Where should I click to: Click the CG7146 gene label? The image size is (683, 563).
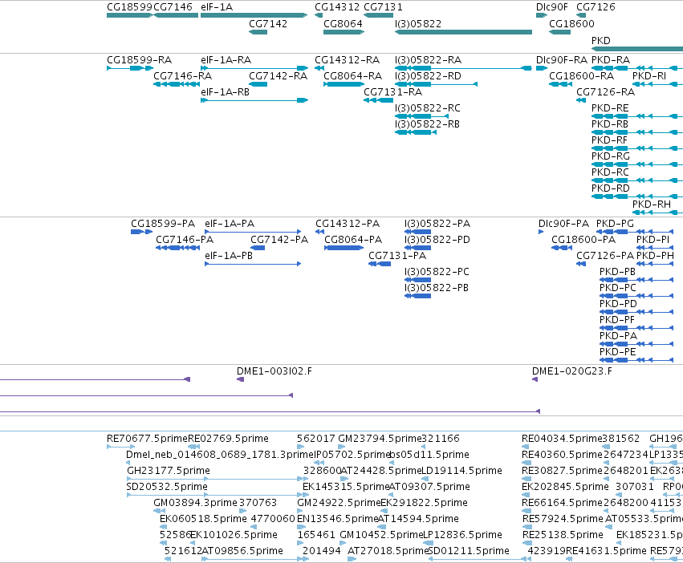(173, 7)
